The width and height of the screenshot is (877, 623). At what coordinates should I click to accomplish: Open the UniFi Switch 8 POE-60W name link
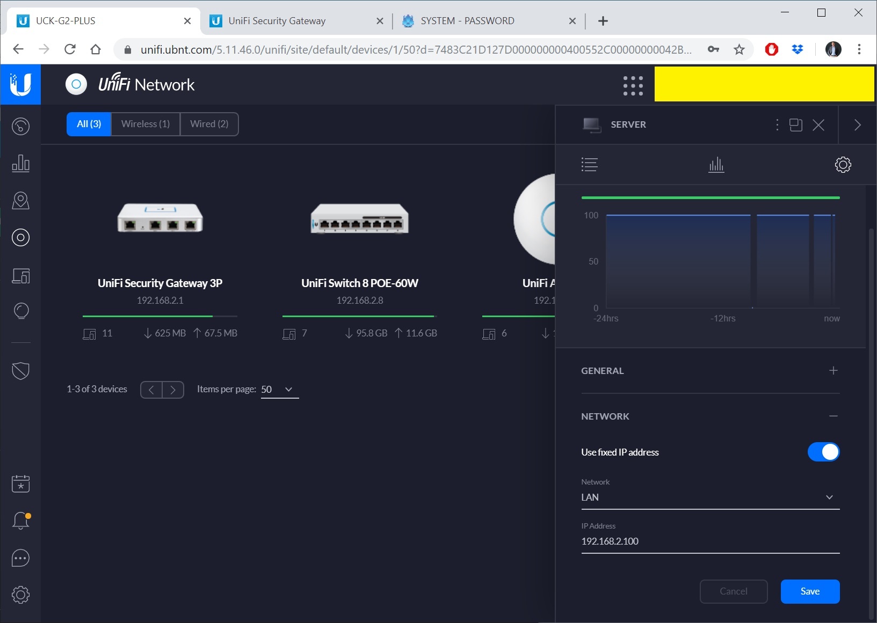coord(360,283)
